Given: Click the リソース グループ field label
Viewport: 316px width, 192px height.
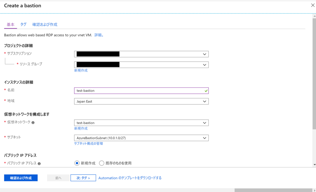Looking at the screenshot, I should point(31,64).
